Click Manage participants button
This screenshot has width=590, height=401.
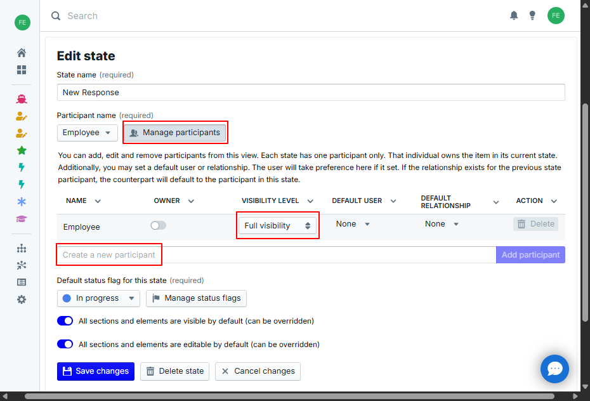pyautogui.click(x=174, y=133)
